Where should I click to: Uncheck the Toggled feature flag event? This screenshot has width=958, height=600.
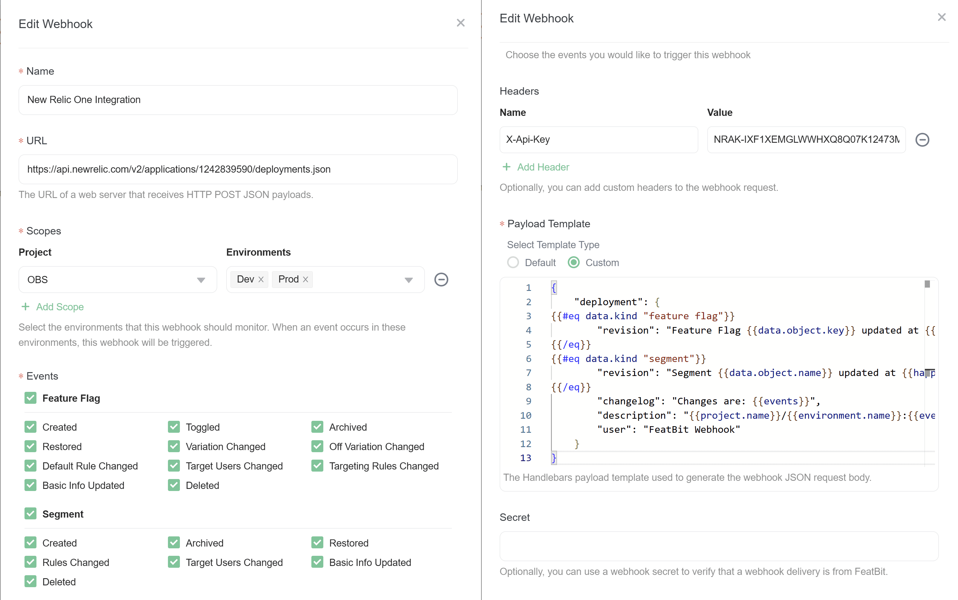coord(174,426)
